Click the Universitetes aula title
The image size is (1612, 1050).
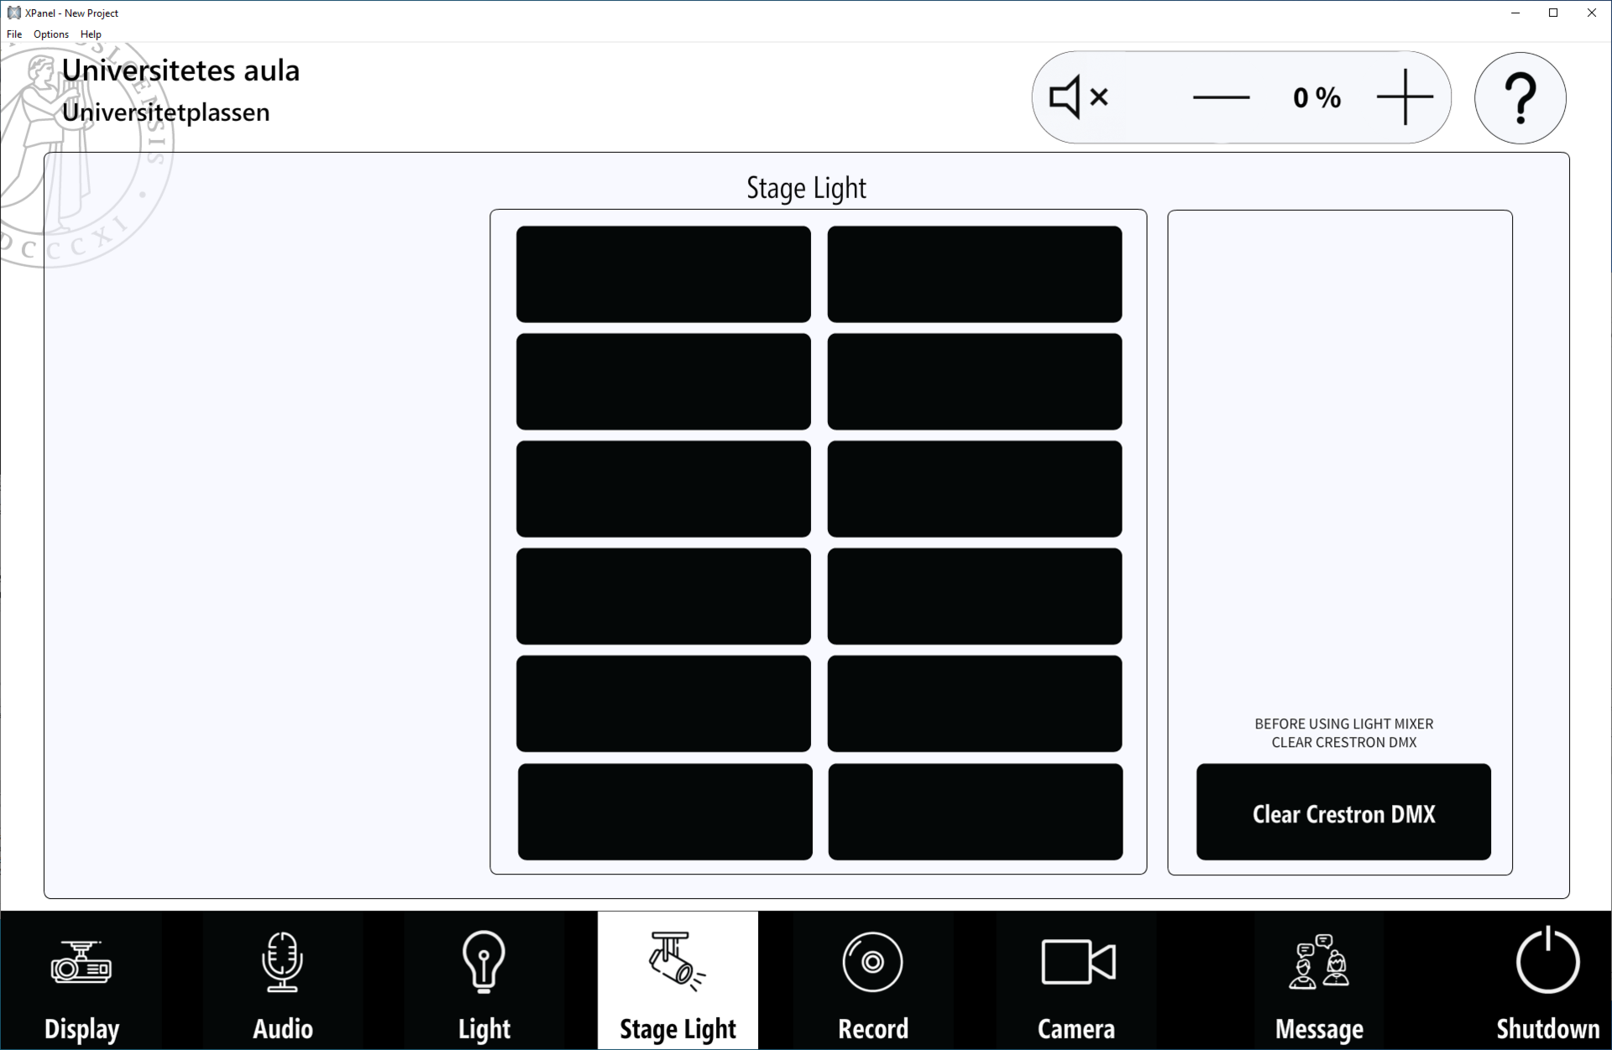[181, 71]
